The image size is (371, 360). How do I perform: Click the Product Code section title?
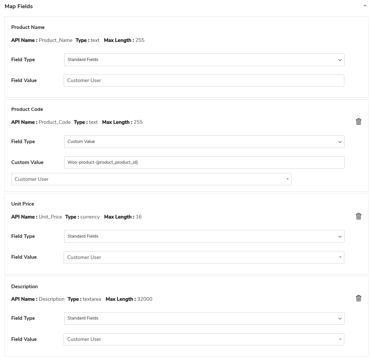[27, 109]
